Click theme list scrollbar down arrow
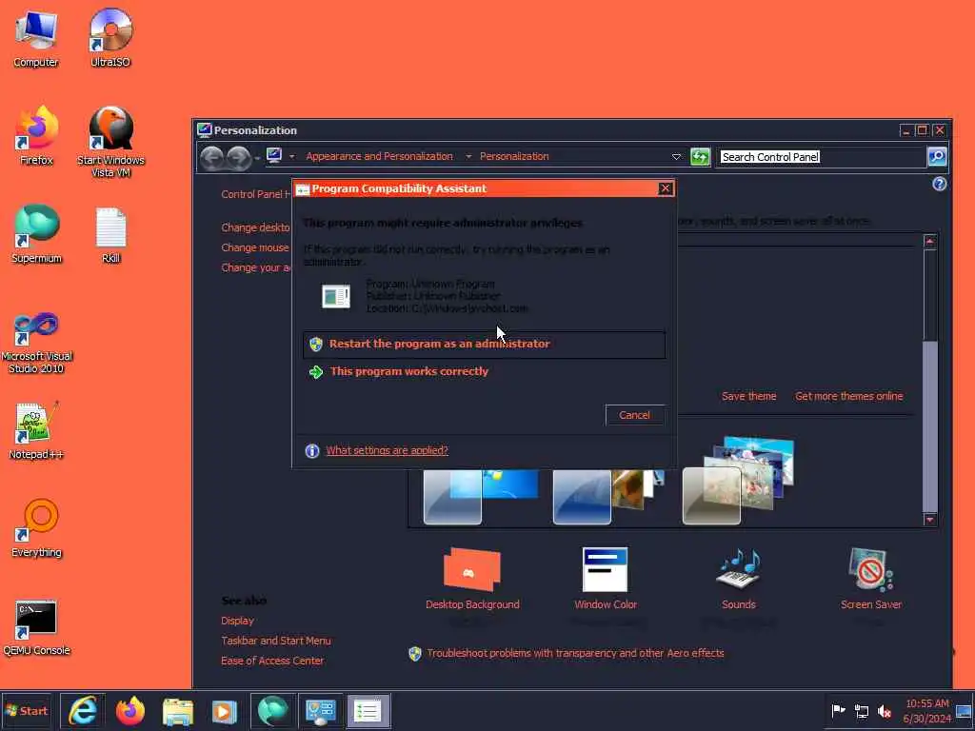 click(x=929, y=520)
